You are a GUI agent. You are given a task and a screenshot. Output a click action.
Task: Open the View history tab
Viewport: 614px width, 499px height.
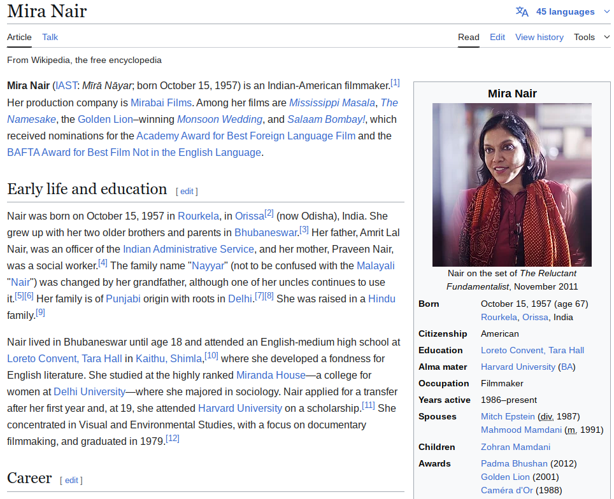pyautogui.click(x=539, y=37)
